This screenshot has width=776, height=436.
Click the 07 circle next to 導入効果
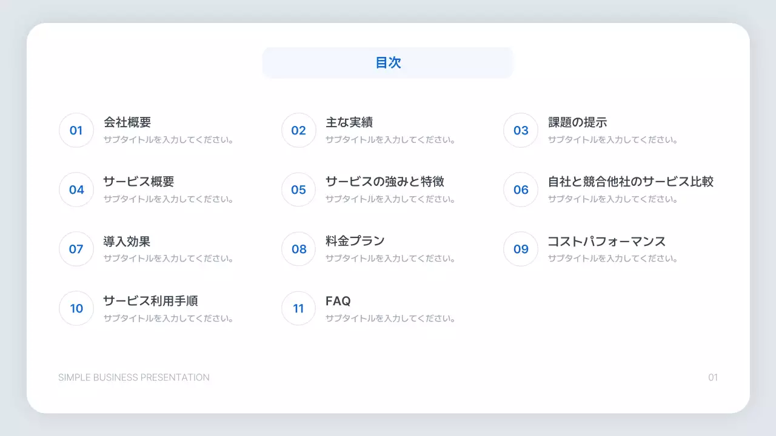coord(76,249)
